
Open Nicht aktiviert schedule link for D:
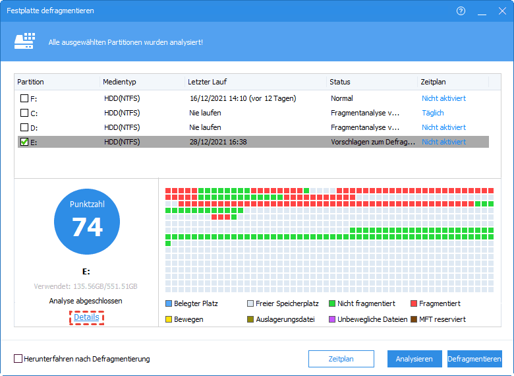pyautogui.click(x=443, y=127)
